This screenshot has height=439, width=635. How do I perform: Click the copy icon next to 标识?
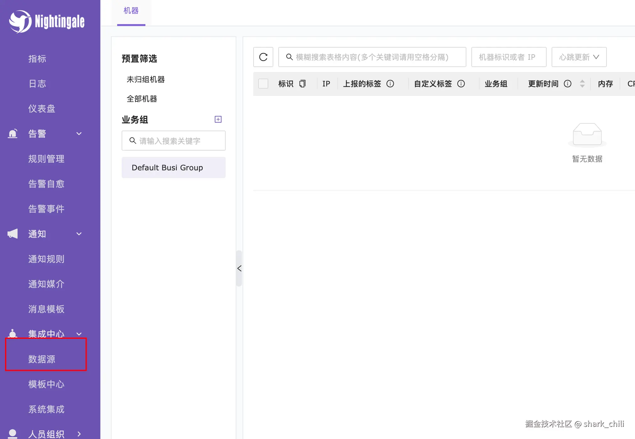pyautogui.click(x=302, y=84)
